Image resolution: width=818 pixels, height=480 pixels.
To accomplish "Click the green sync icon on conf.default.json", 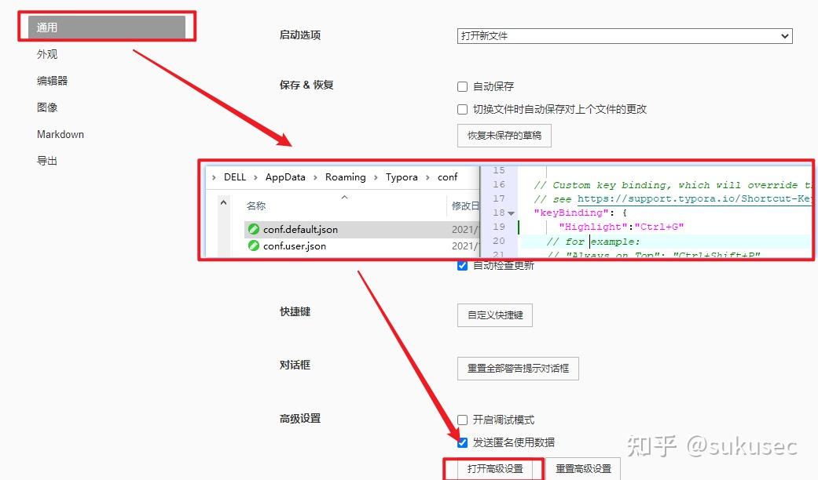I will click(x=255, y=228).
